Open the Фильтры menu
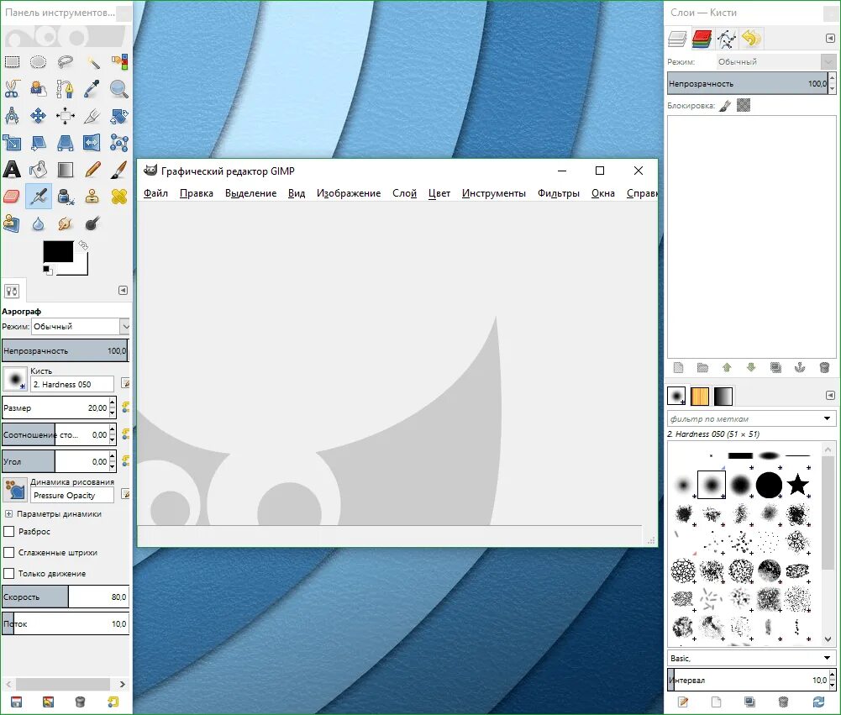Viewport: 841px width, 715px height. (x=559, y=193)
